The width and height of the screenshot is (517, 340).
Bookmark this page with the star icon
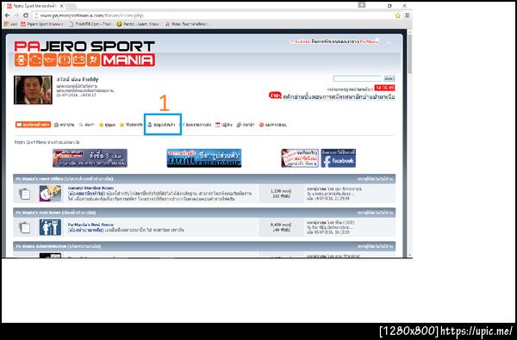[398, 15]
